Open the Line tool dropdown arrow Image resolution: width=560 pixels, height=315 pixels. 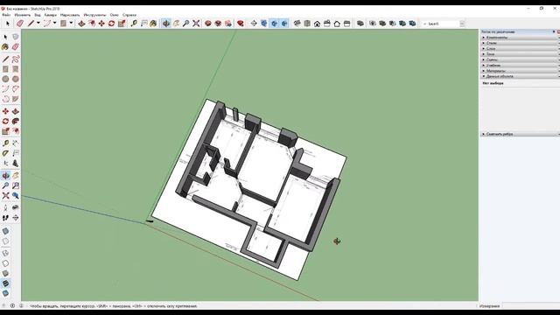38,24
